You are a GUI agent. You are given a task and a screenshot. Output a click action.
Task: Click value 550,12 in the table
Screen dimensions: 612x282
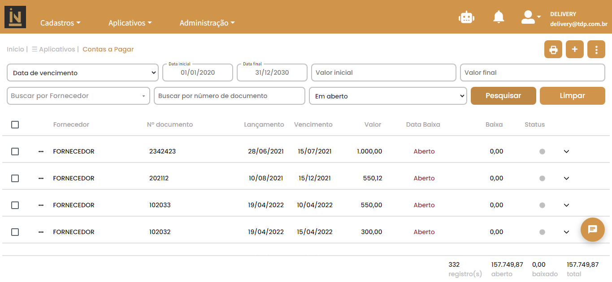(373, 179)
